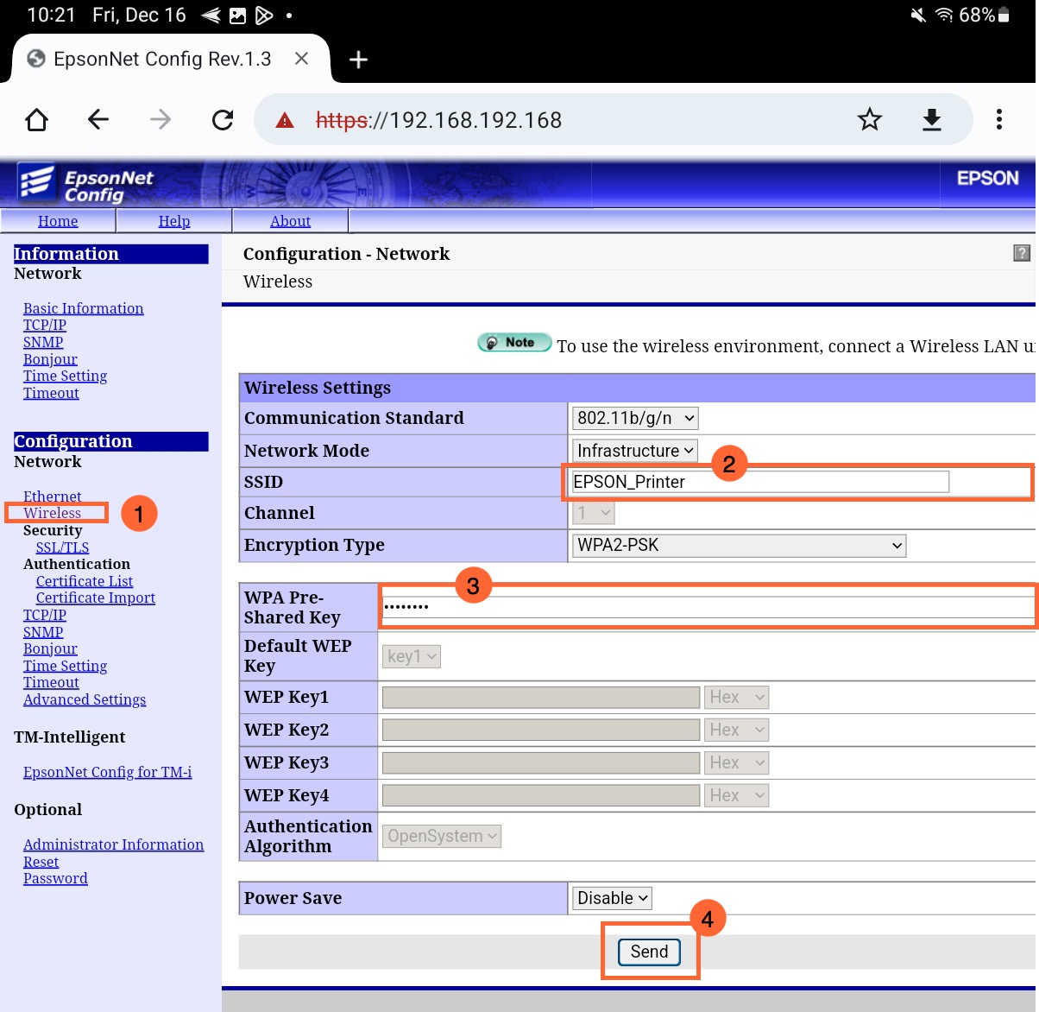Image resolution: width=1039 pixels, height=1012 pixels.
Task: Tap the download icon in the address bar
Action: [x=932, y=119]
